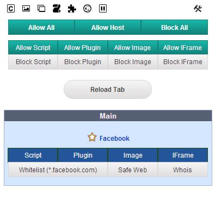This screenshot has width=215, height=200.
Task: Click the image picture icon
Action: [x=26, y=9]
